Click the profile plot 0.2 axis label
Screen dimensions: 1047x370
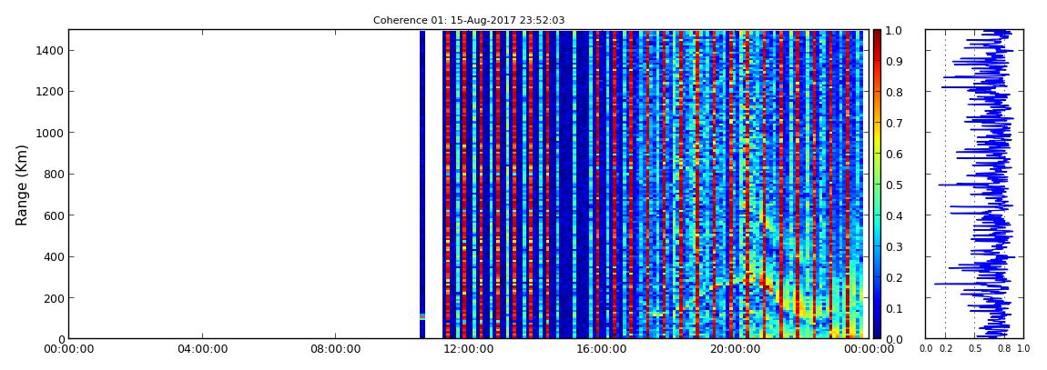click(x=945, y=349)
